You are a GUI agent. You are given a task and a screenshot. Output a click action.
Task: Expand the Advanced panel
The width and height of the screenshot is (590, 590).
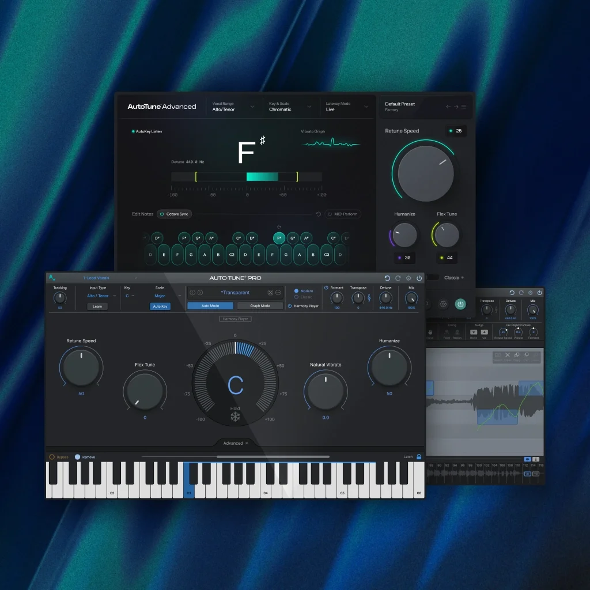coord(236,443)
